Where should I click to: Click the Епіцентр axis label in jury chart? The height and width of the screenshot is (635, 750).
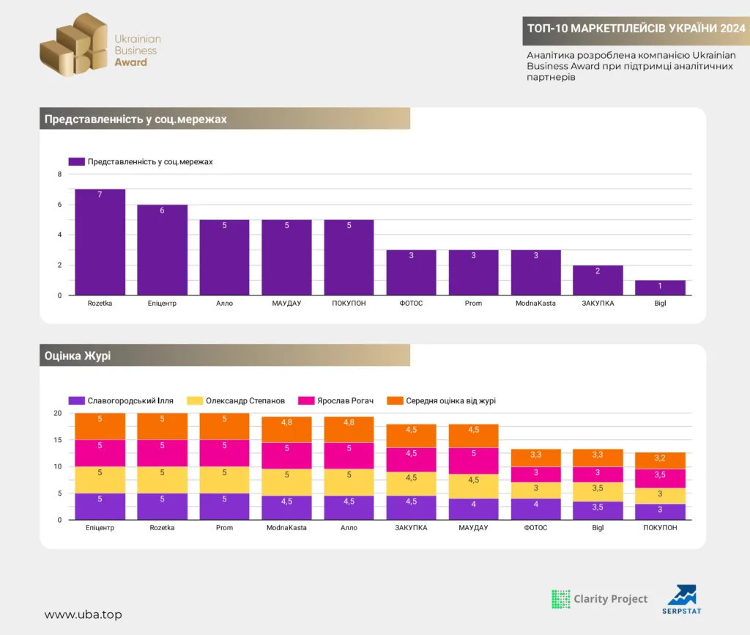(x=100, y=528)
